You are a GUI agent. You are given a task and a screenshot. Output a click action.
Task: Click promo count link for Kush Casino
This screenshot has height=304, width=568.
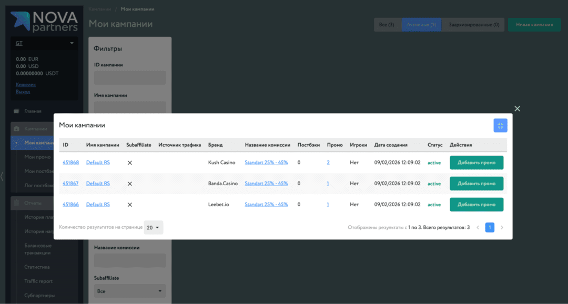coord(328,163)
